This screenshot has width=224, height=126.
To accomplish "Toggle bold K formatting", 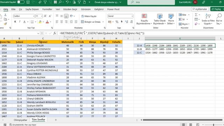I will [15, 22].
